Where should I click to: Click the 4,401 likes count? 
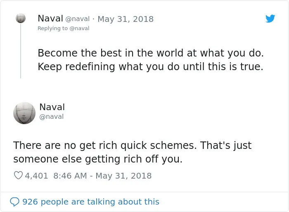point(36,176)
